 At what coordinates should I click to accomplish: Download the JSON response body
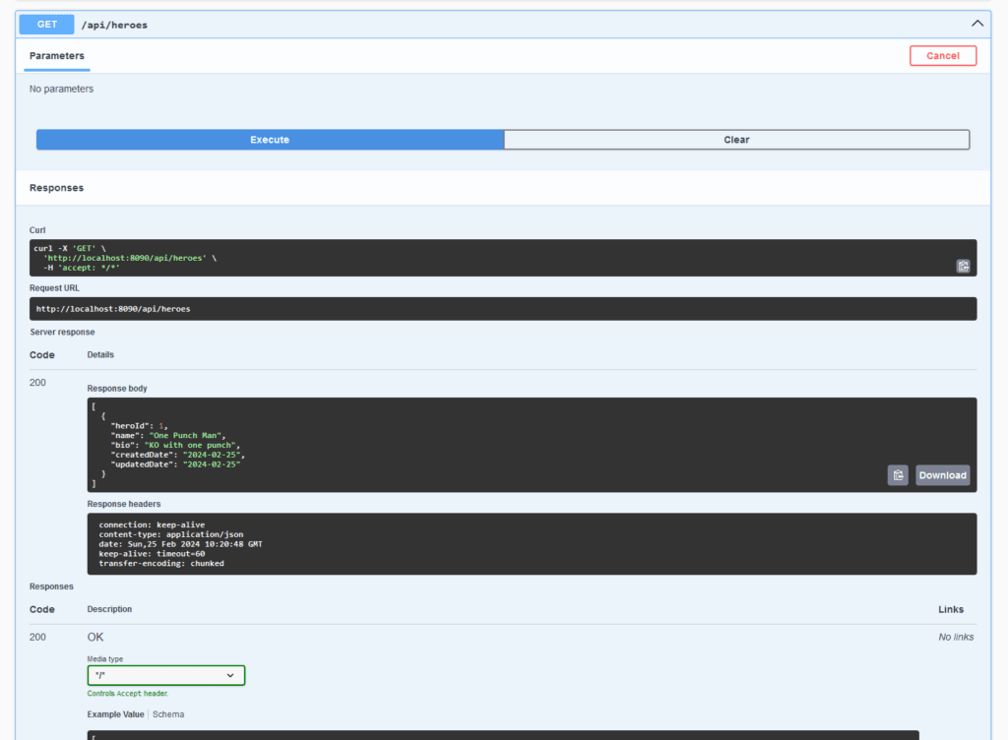pyautogui.click(x=942, y=475)
